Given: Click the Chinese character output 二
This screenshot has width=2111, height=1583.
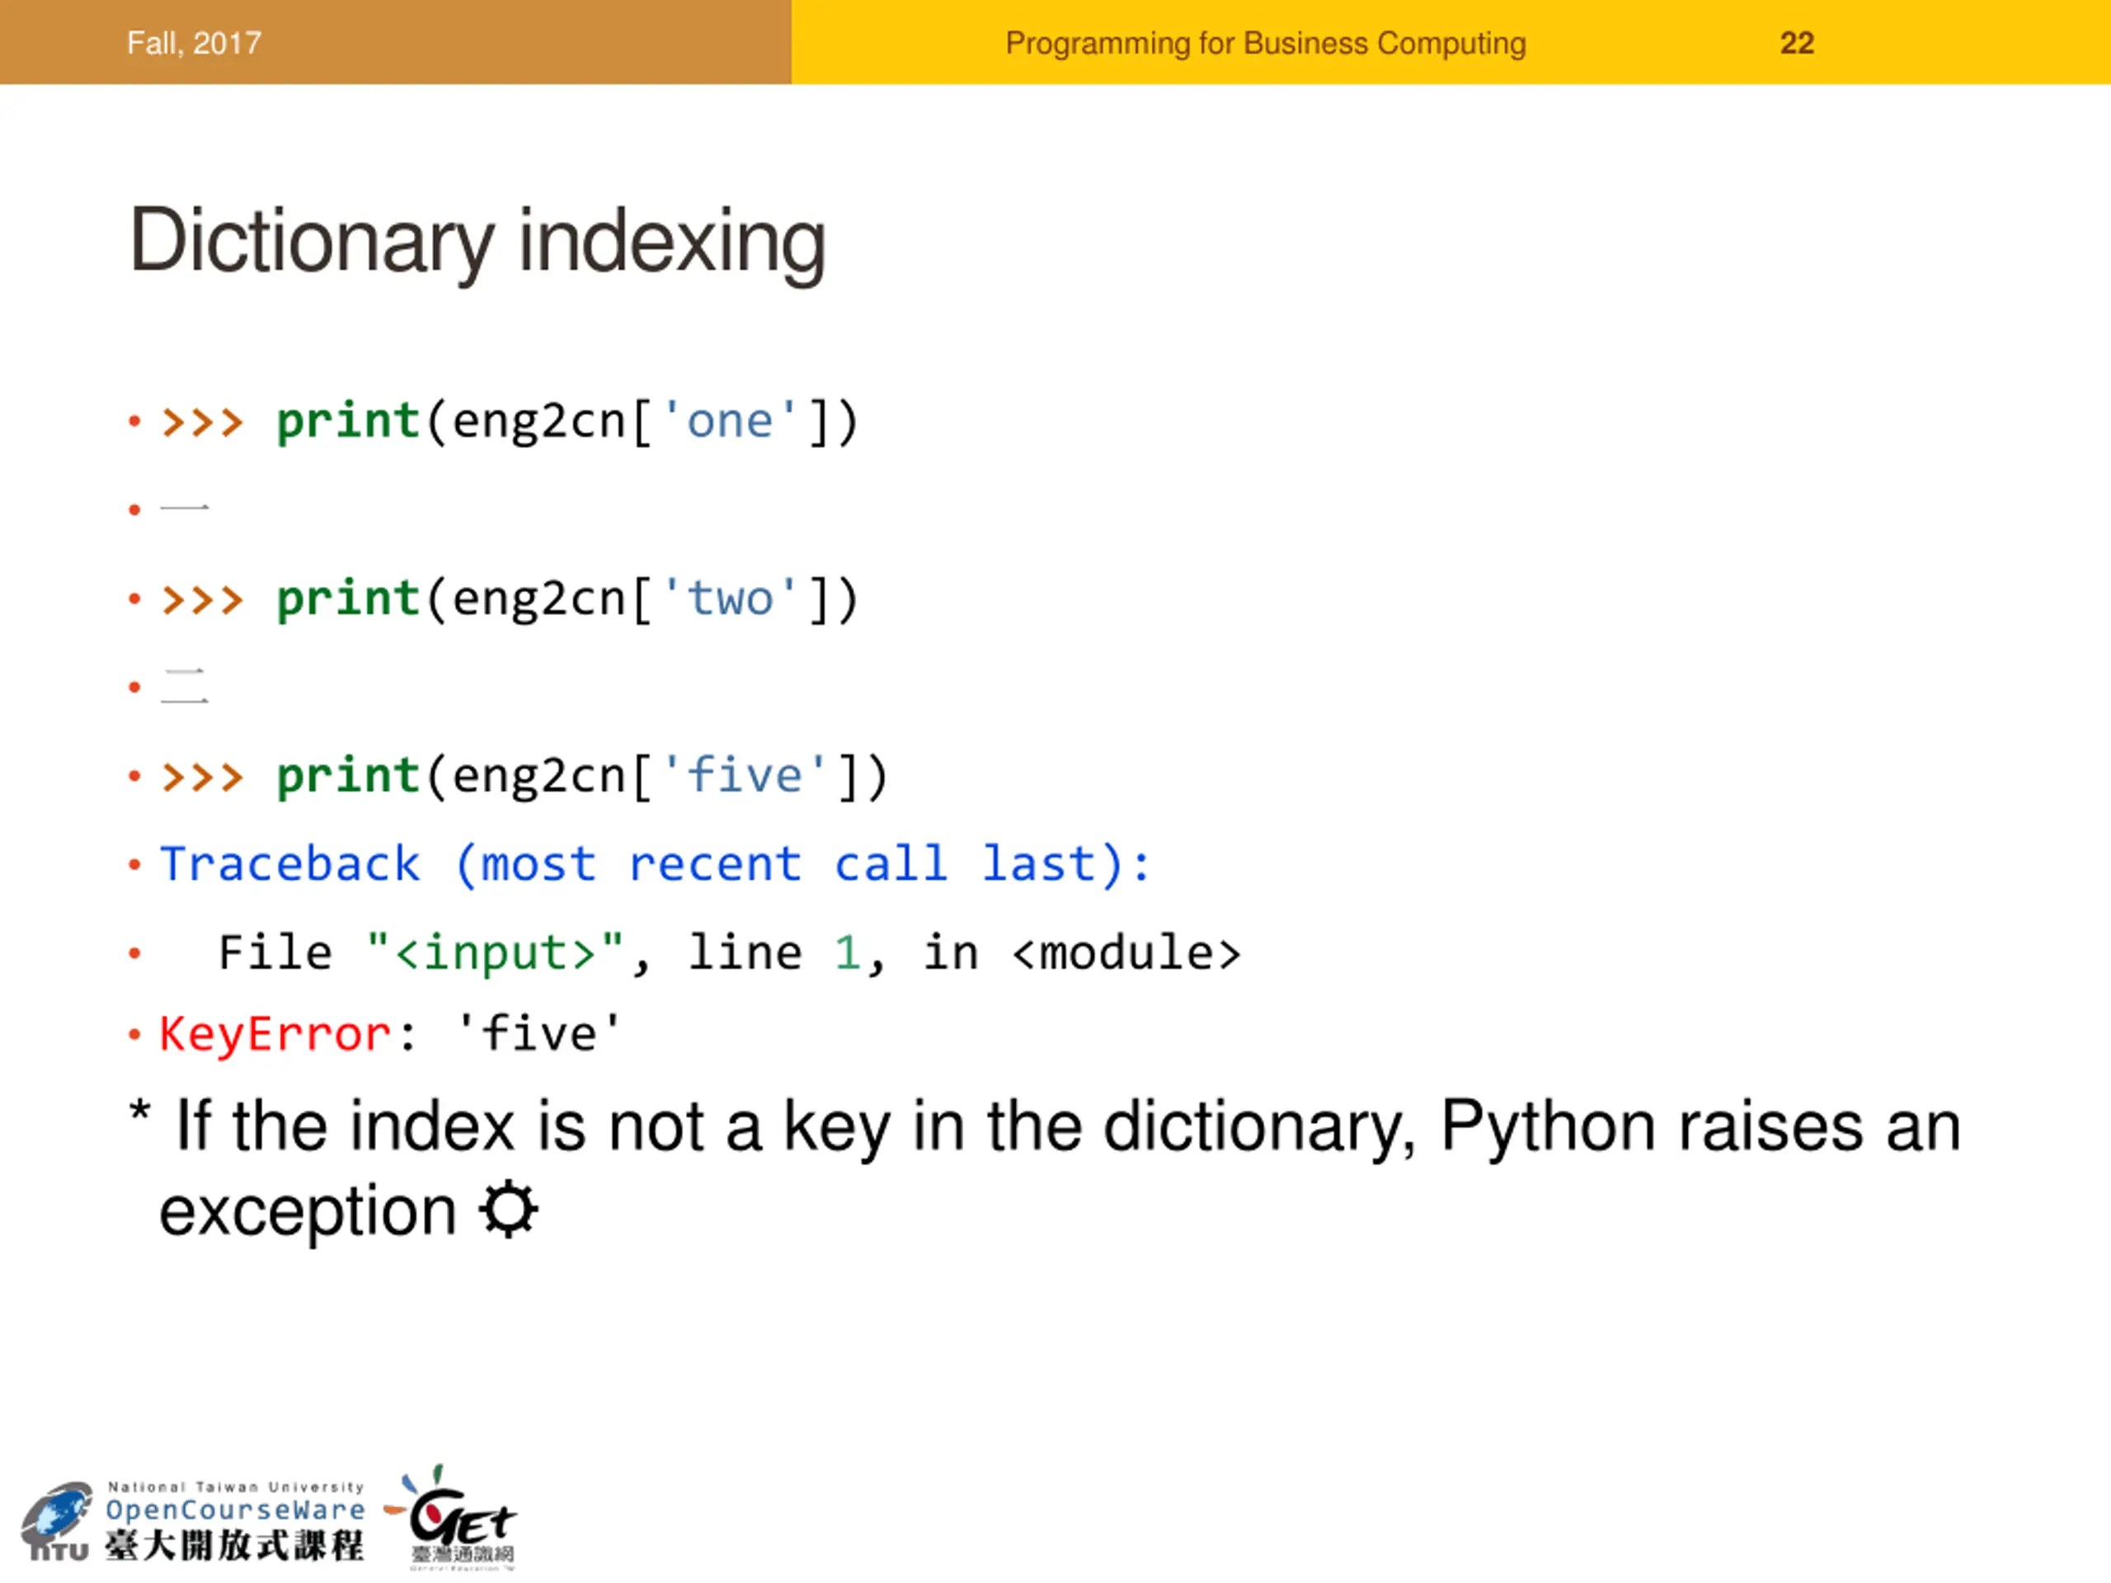Looking at the screenshot, I should pyautogui.click(x=184, y=687).
